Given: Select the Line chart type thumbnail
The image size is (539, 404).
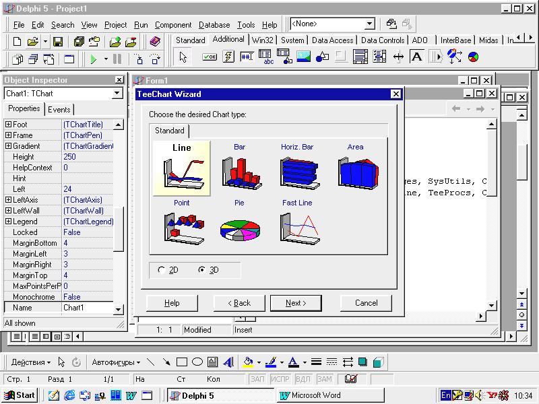Looking at the screenshot, I should [181, 168].
